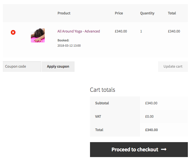Click the Quantity column header
Image resolution: width=191 pixels, height=161 pixels.
click(x=147, y=13)
